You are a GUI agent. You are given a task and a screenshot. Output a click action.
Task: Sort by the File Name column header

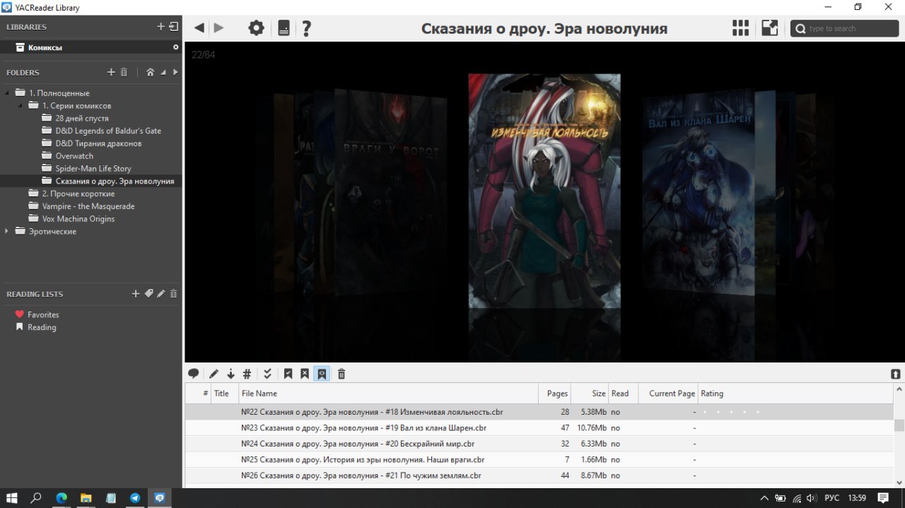click(388, 394)
